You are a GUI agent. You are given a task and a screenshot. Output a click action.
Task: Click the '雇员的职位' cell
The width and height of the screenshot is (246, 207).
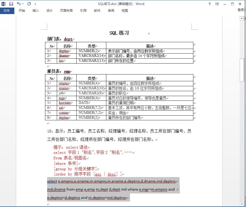pyautogui.click(x=150, y=93)
